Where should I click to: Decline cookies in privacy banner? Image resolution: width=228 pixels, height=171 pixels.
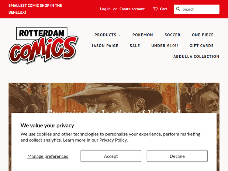(x=177, y=156)
